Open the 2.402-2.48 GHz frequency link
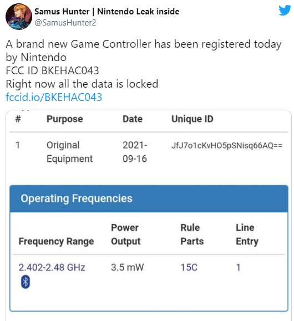This screenshot has height=321, width=294. [52, 267]
